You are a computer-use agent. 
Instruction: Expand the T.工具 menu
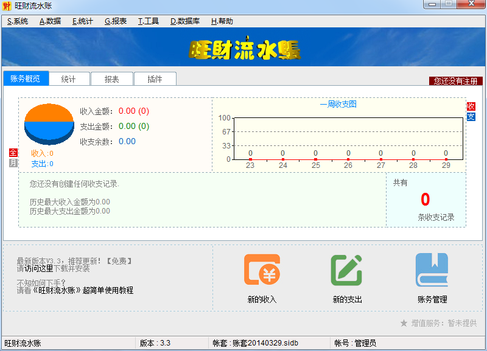(x=149, y=21)
